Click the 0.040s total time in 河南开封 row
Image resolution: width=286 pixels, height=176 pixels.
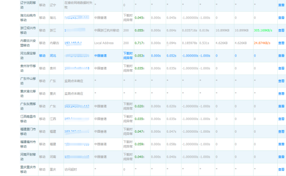(x=139, y=157)
